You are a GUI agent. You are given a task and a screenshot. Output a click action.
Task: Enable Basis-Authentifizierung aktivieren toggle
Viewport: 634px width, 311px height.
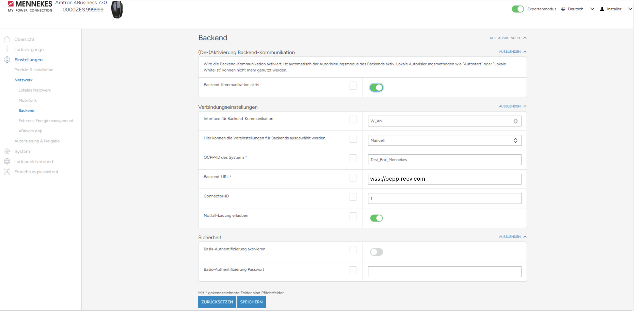[376, 252]
